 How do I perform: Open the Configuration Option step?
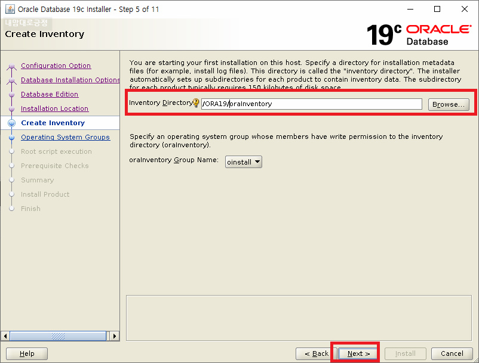point(56,66)
